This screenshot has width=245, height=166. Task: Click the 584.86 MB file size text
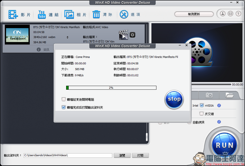(x=40, y=42)
